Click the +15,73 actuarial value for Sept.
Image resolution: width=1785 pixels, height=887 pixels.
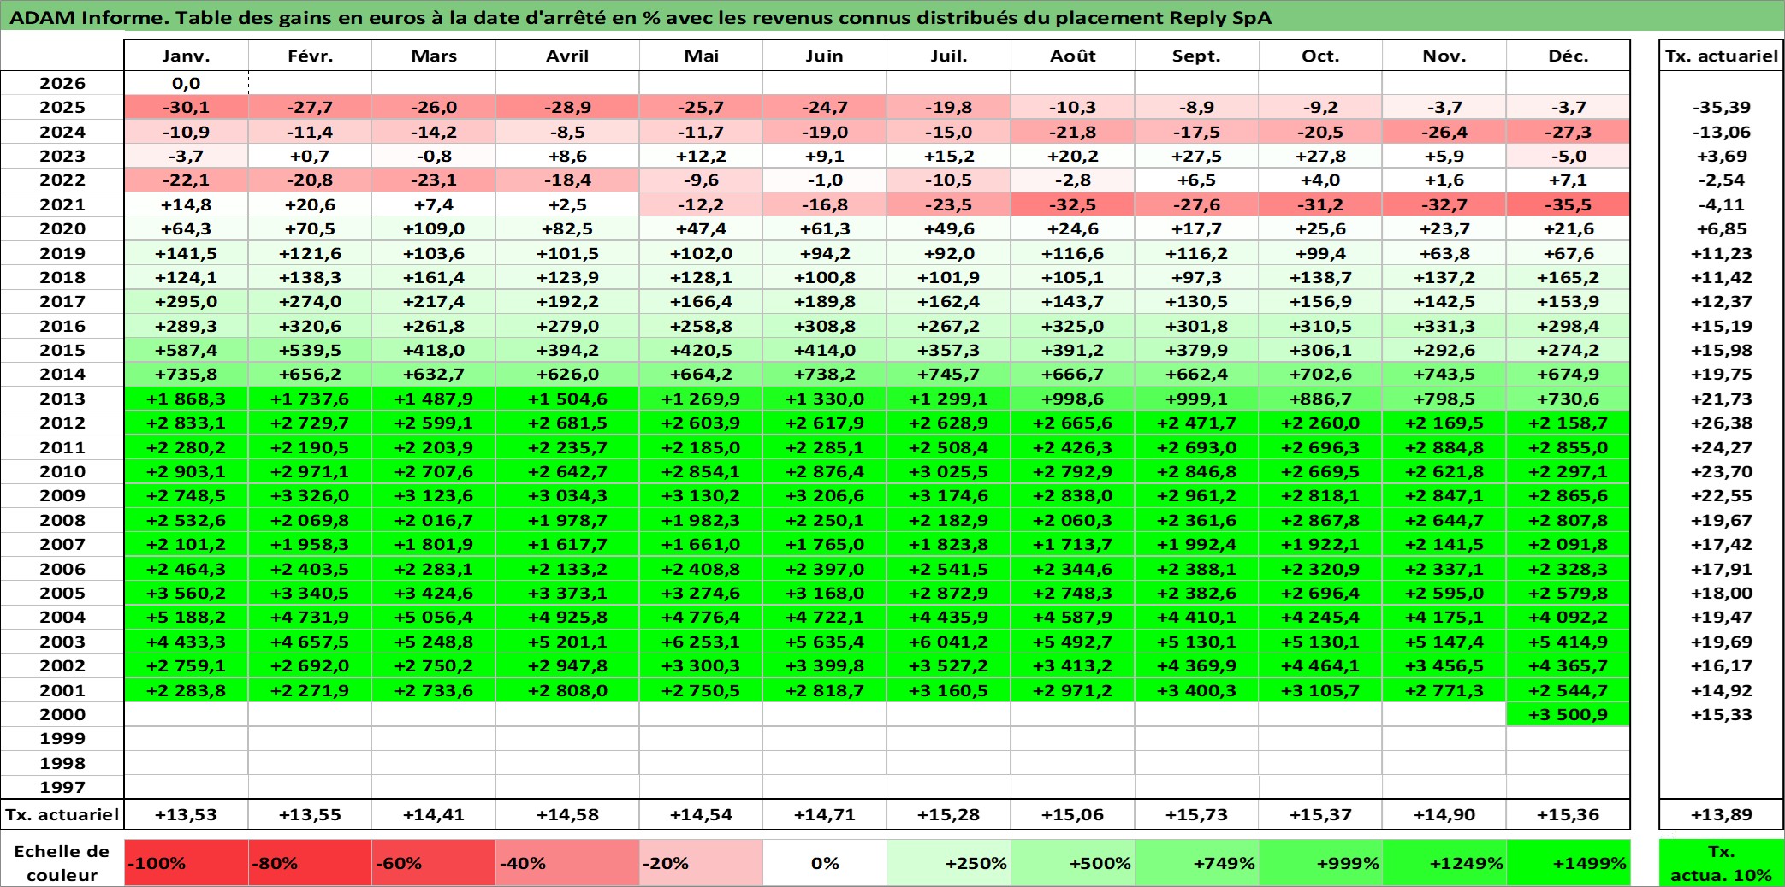[1196, 814]
